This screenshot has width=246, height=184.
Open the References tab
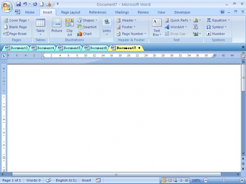pos(98,12)
